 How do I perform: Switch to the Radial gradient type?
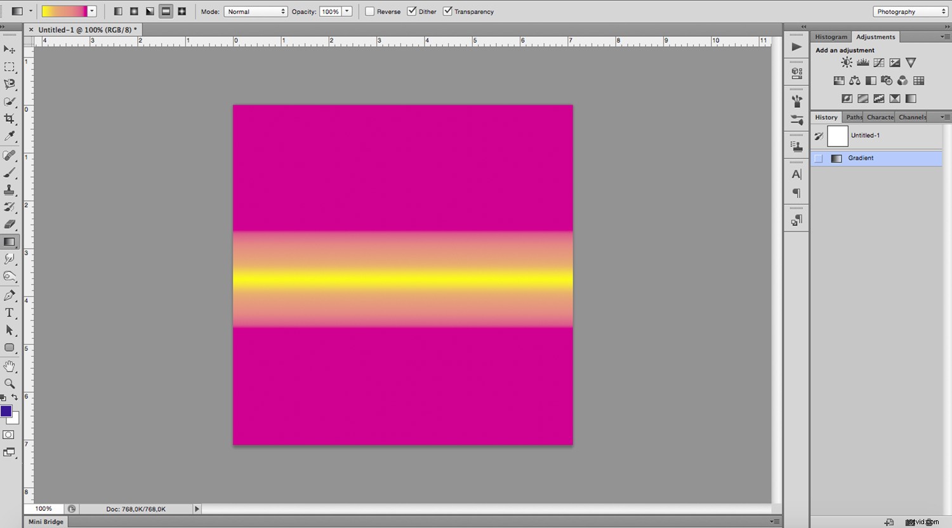pos(134,11)
